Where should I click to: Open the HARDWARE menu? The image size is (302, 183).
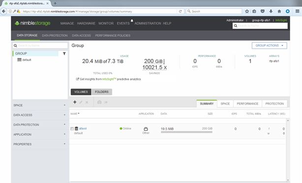(86, 23)
